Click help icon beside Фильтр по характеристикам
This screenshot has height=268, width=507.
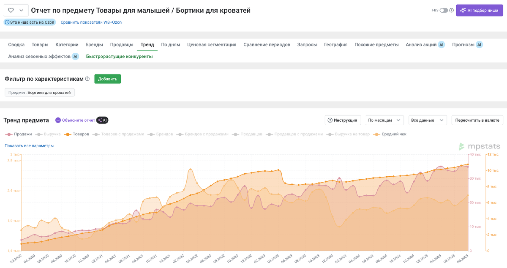(87, 79)
